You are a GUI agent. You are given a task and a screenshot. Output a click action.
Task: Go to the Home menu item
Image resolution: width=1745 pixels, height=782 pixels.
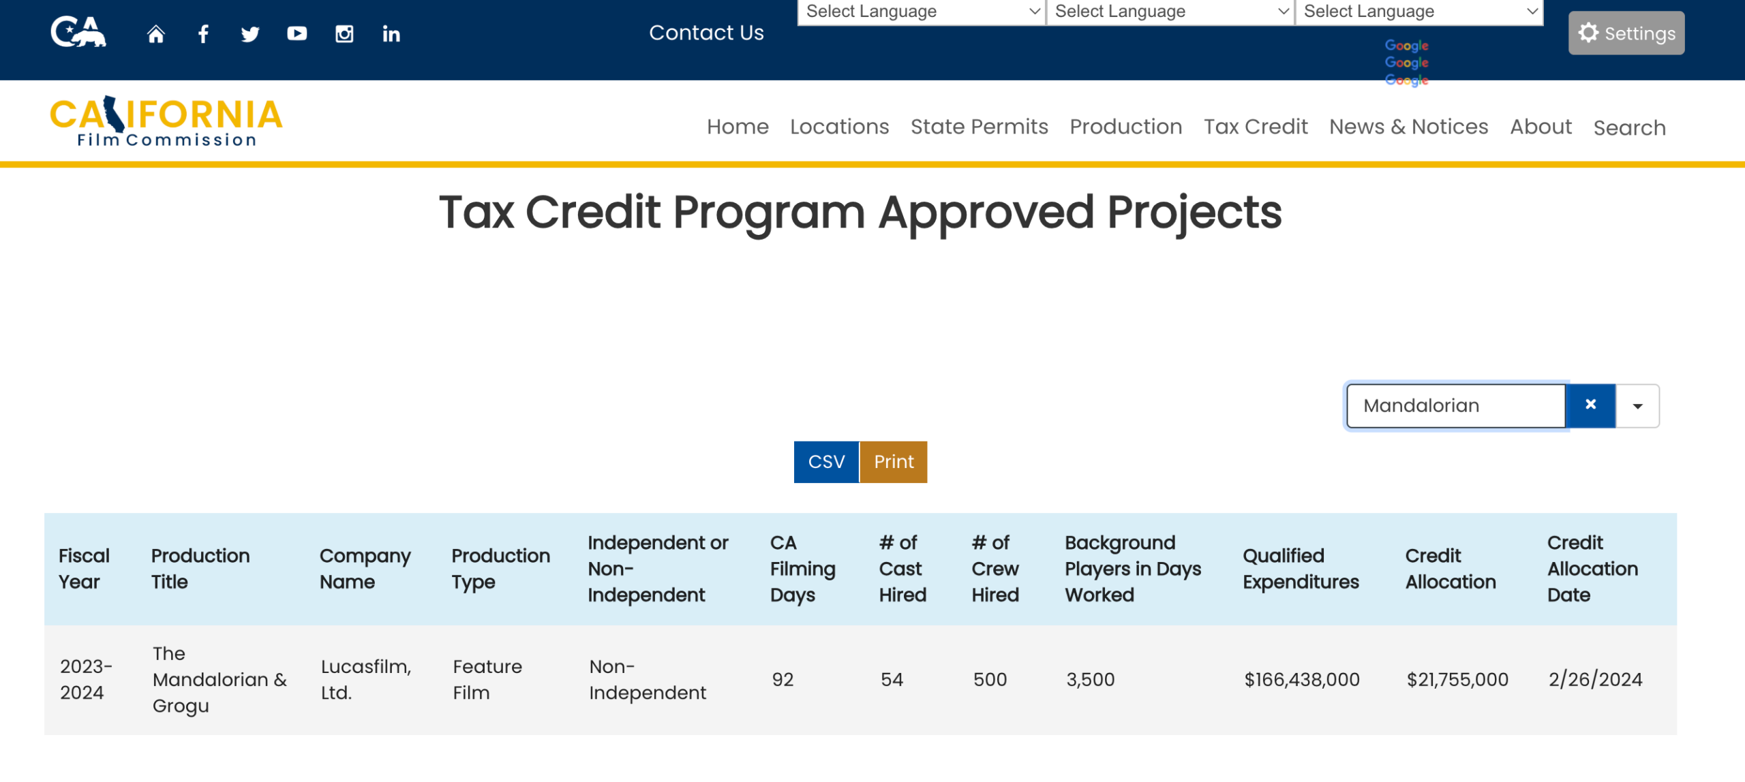(738, 127)
